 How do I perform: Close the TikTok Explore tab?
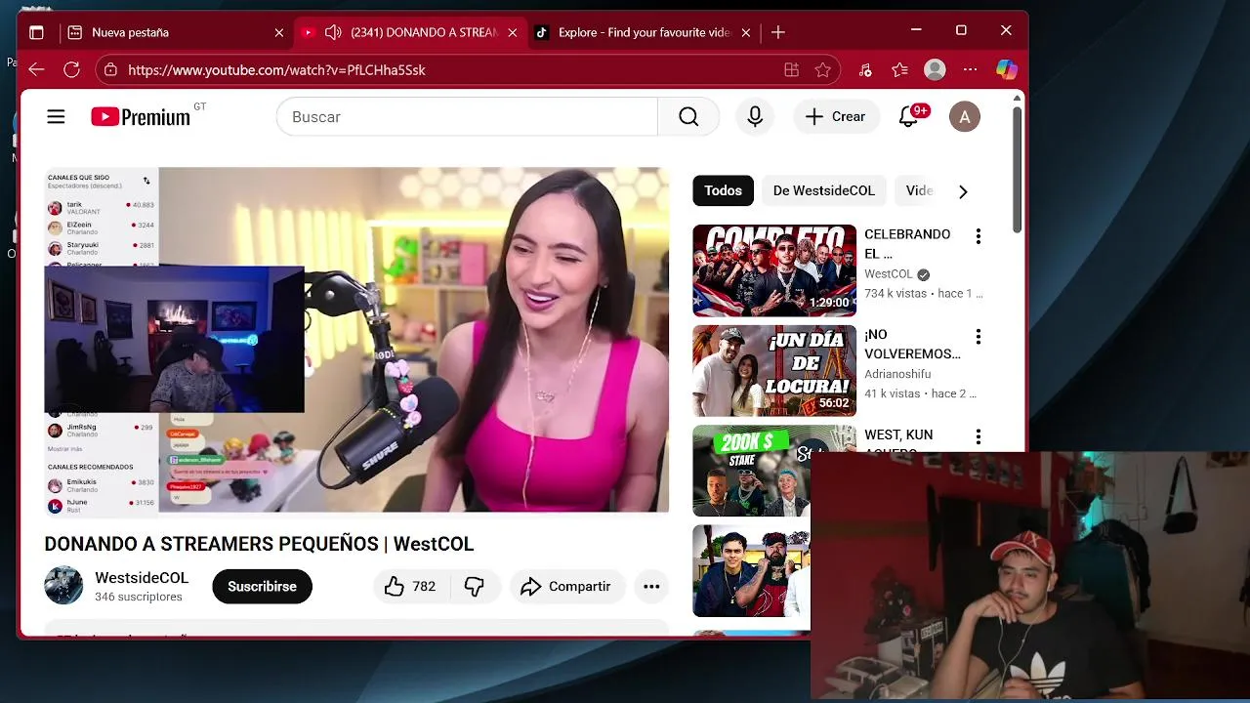(746, 32)
